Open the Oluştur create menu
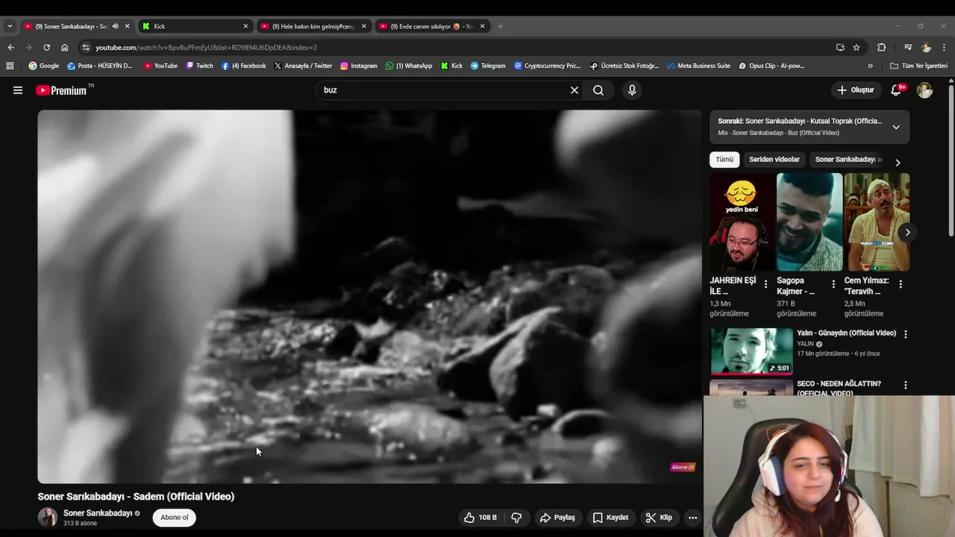955x537 pixels. (855, 90)
